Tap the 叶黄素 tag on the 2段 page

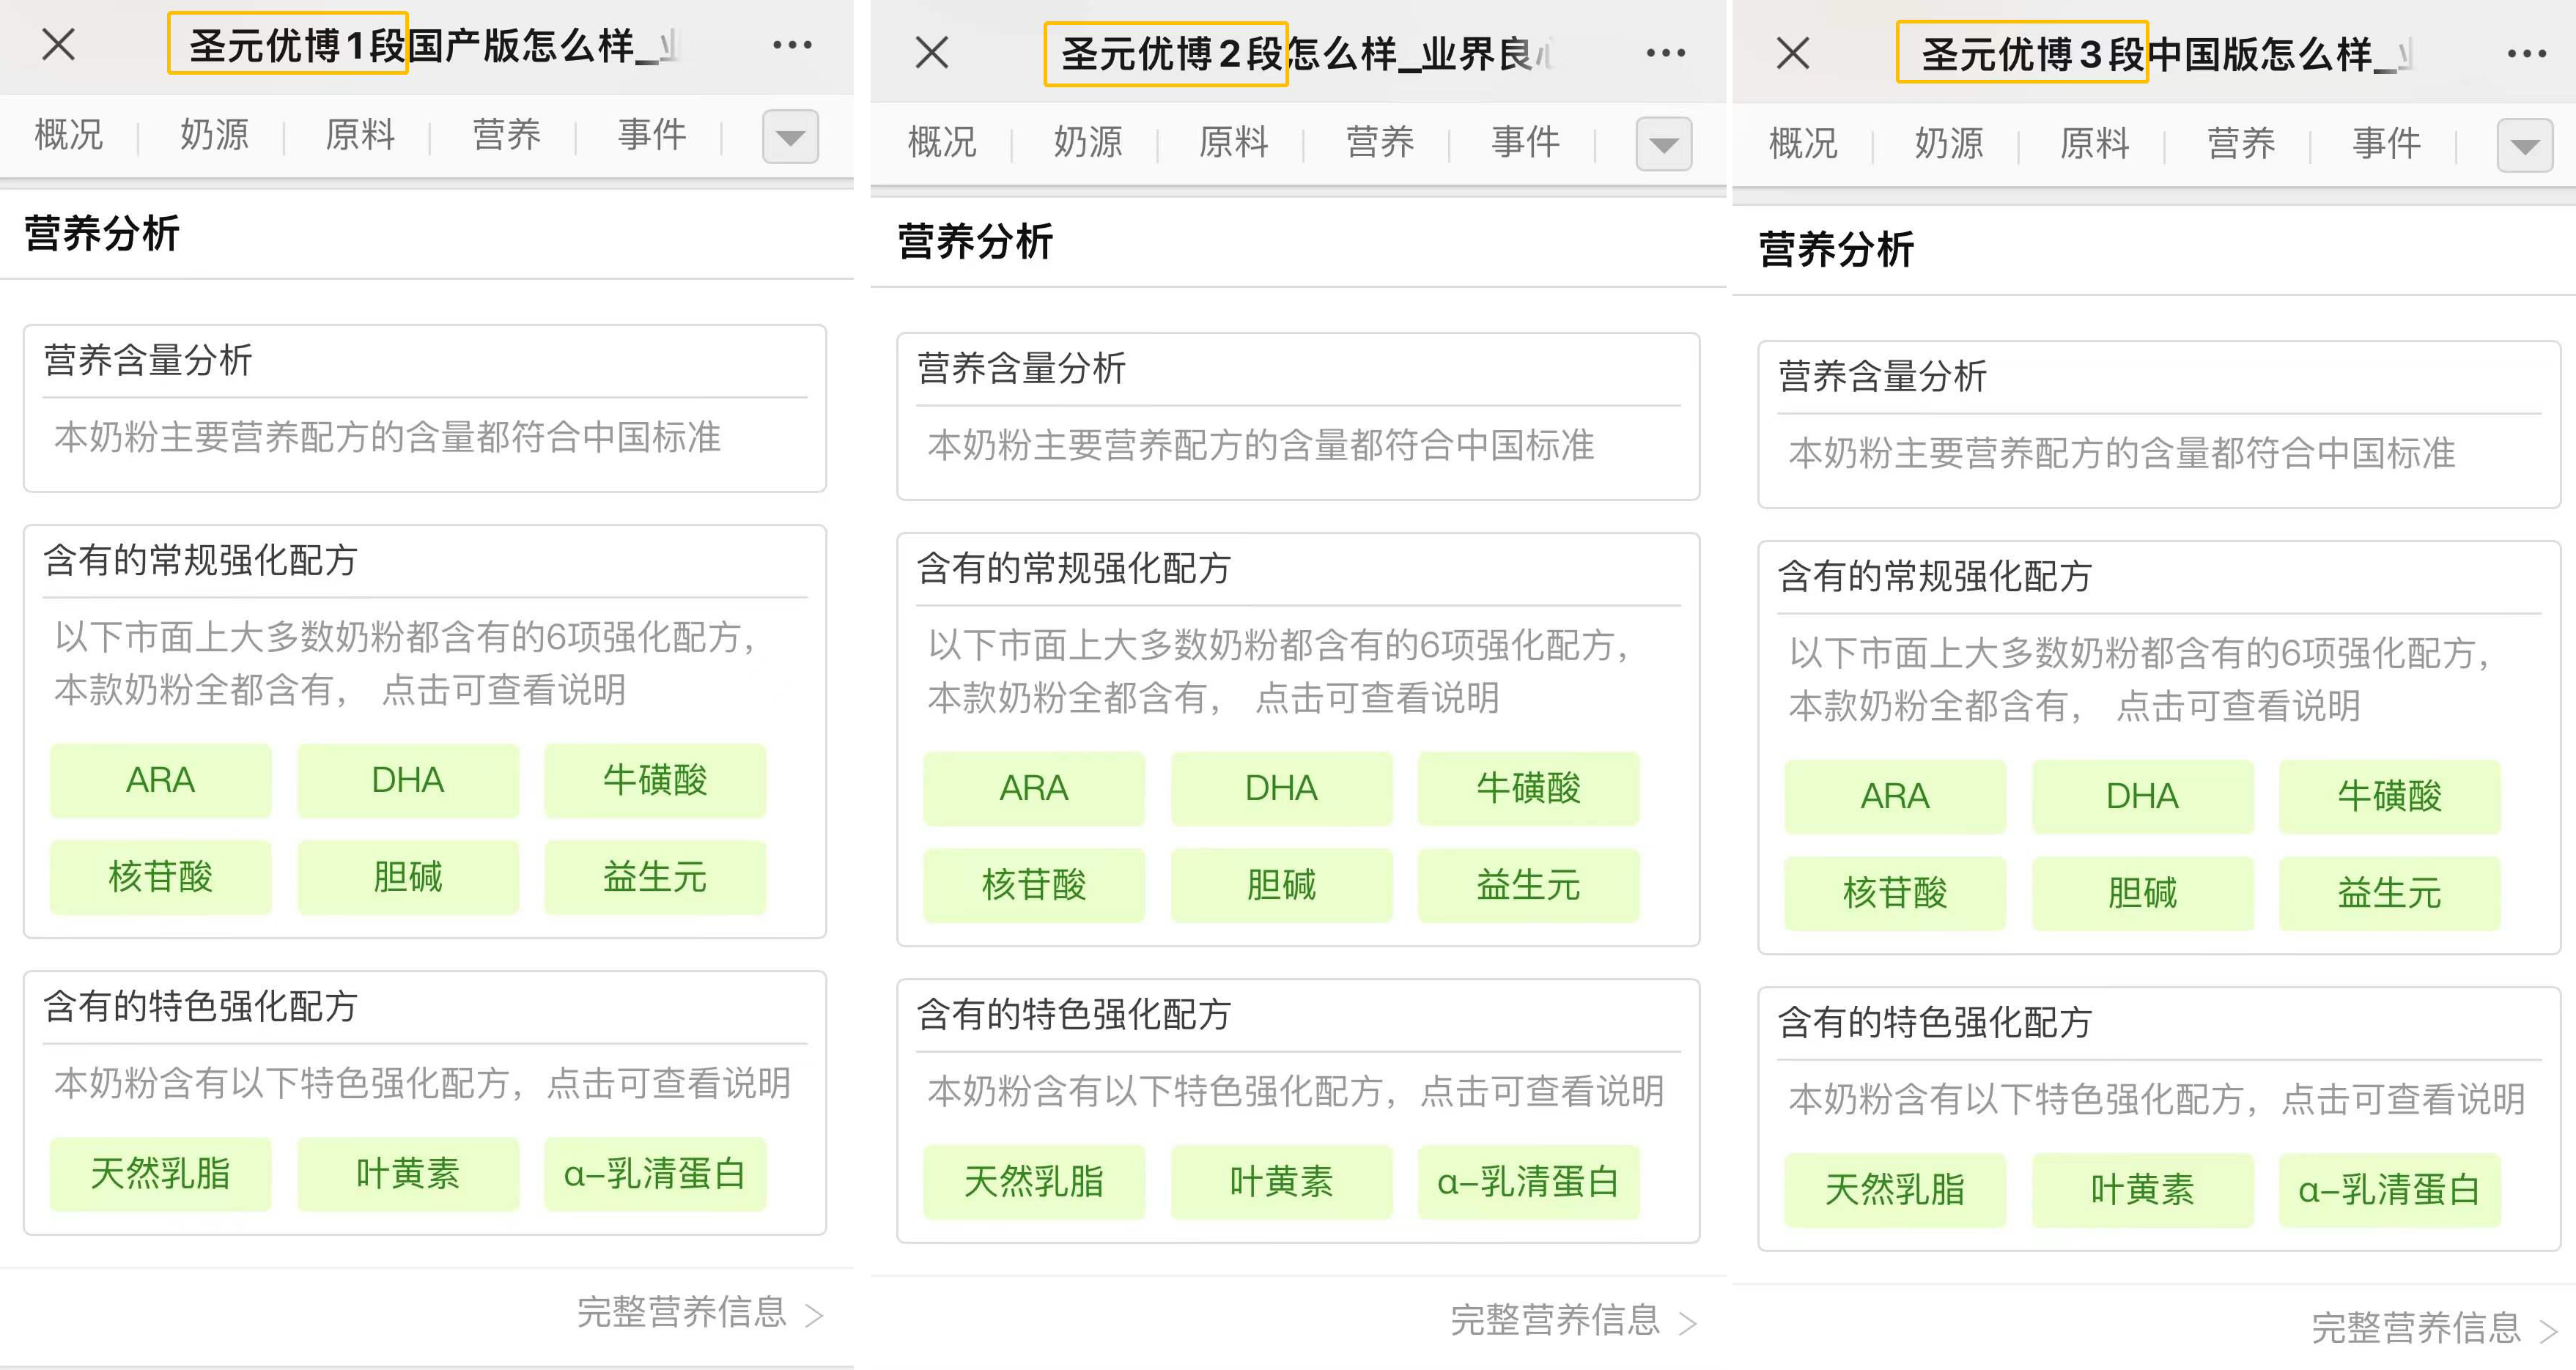[x=1281, y=1182]
